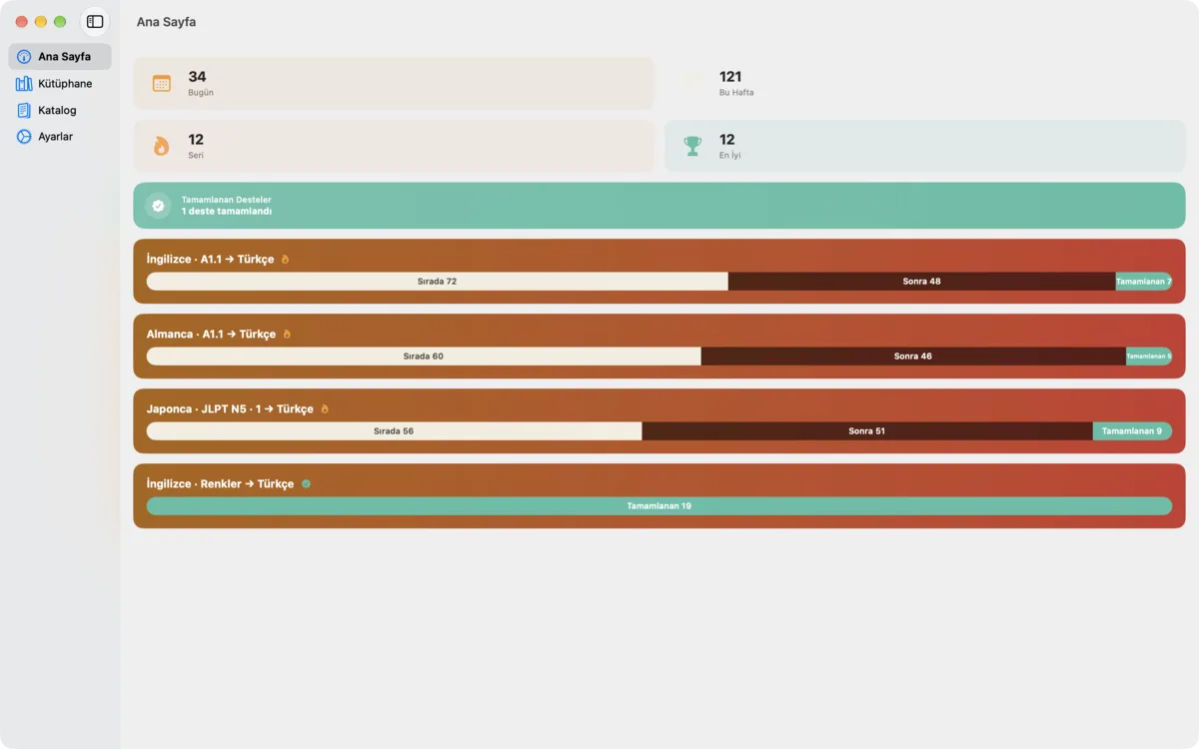Viewport: 1199px width, 749px height.
Task: Click the Tamamlanan 19 progress bar
Action: pyautogui.click(x=659, y=506)
